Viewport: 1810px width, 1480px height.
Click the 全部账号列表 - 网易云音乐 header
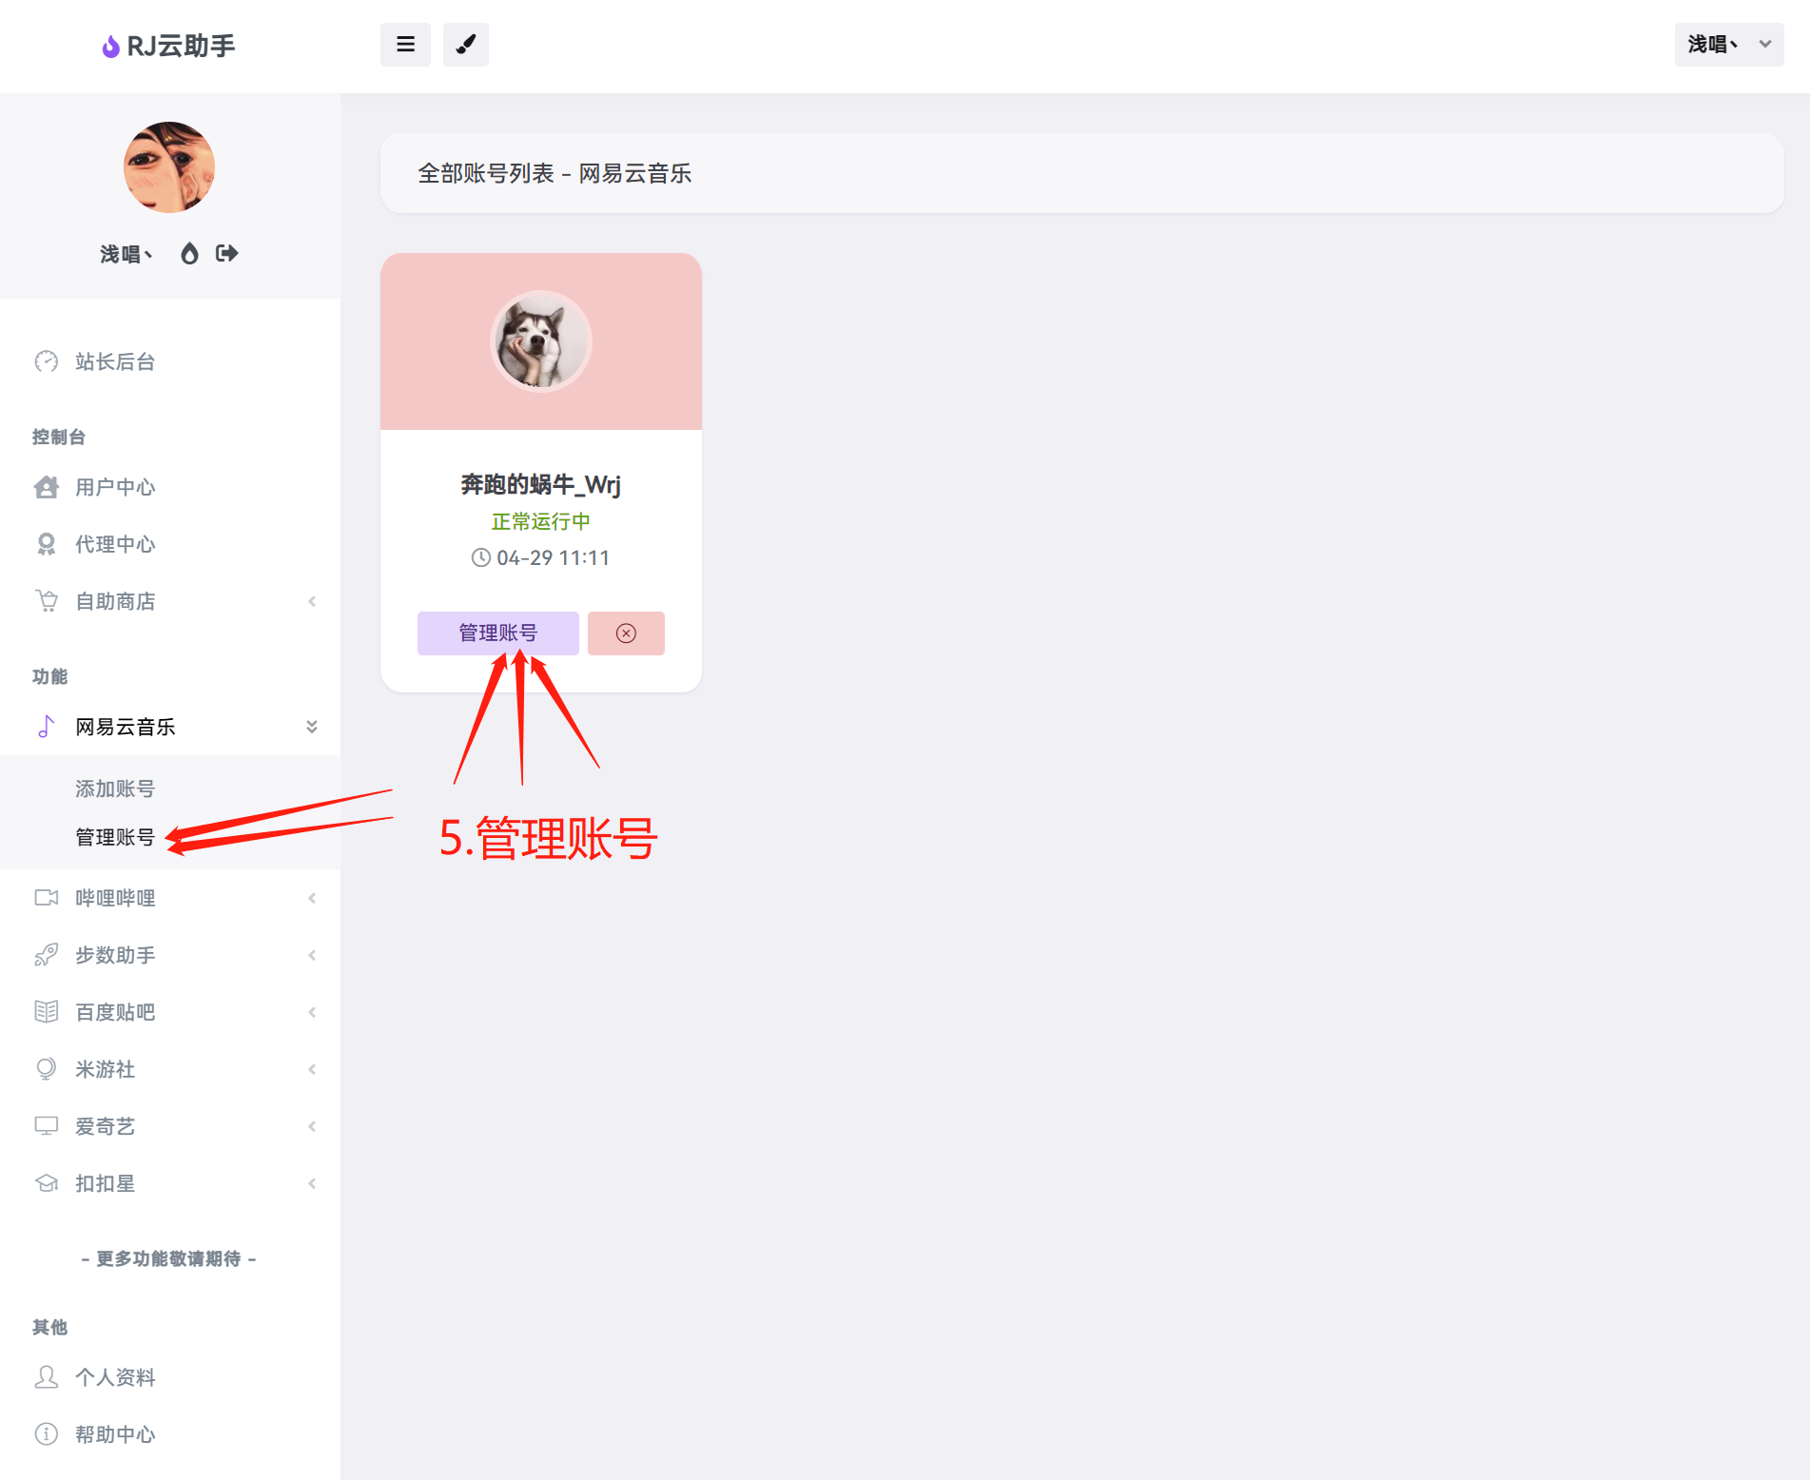point(555,173)
